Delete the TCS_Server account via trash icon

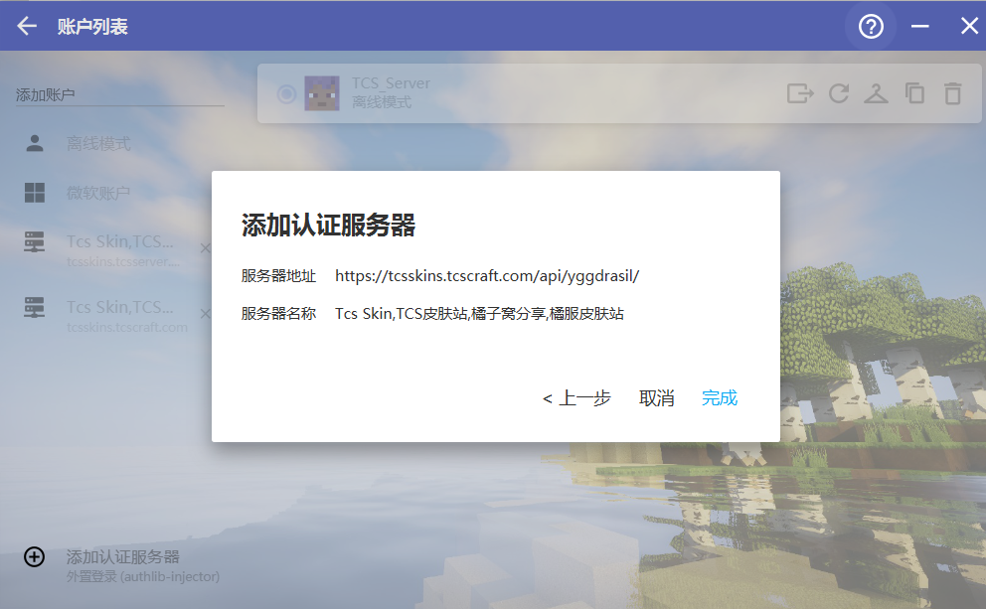pyautogui.click(x=952, y=93)
